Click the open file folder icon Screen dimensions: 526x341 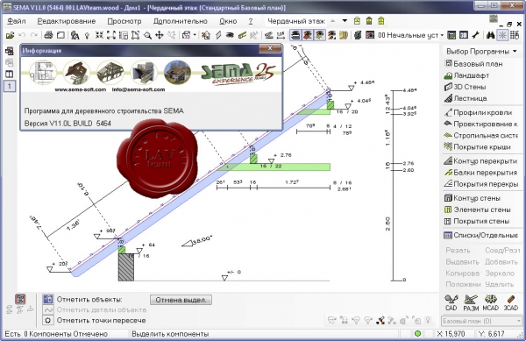pos(10,35)
